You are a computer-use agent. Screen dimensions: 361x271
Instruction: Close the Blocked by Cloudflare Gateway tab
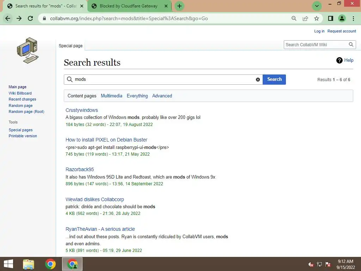click(166, 6)
